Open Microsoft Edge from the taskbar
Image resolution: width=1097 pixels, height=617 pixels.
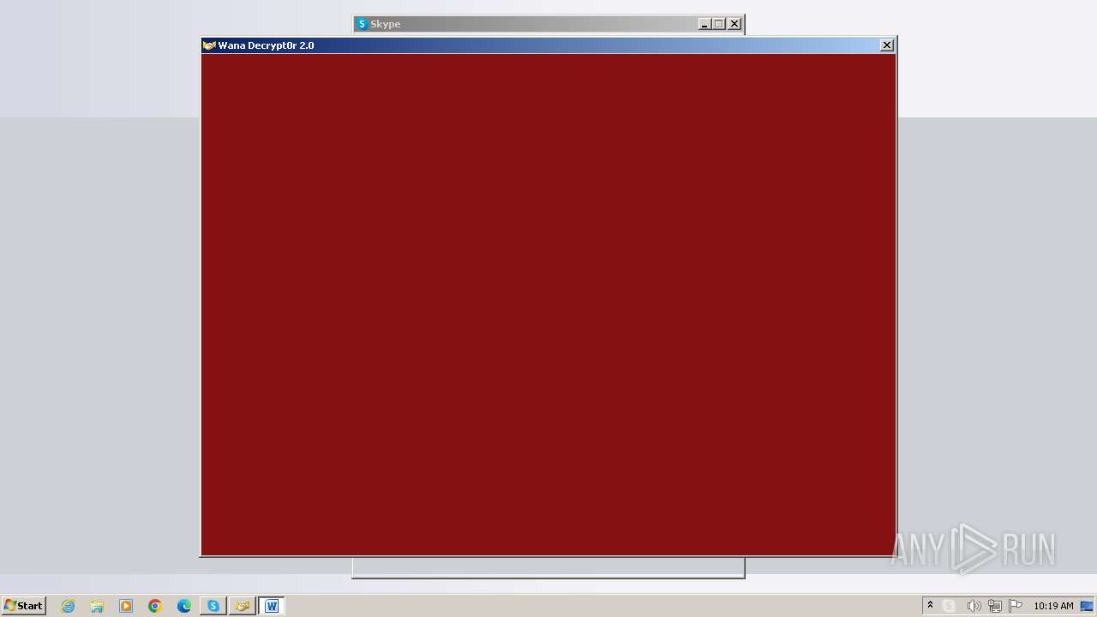tap(184, 606)
